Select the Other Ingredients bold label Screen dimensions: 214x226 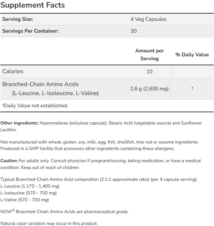coord(19,123)
